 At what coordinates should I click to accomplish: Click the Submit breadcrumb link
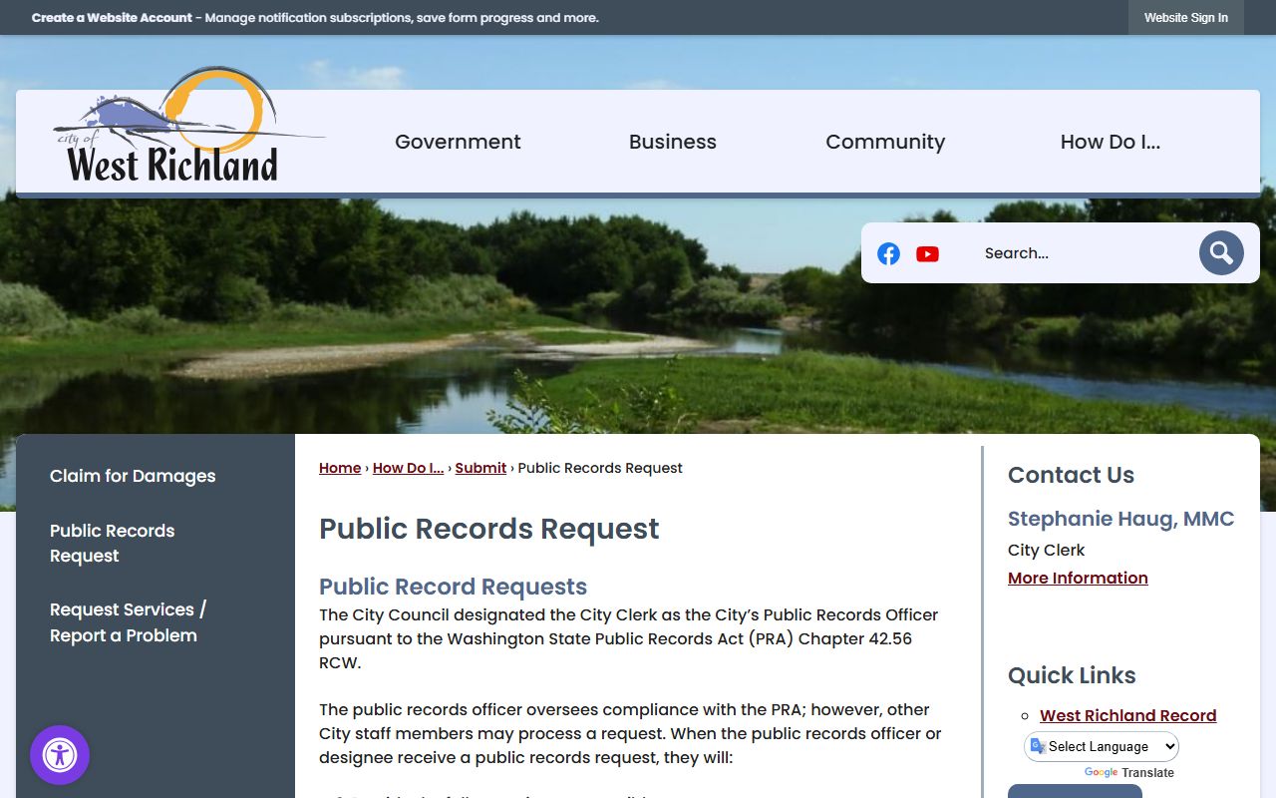(x=480, y=468)
